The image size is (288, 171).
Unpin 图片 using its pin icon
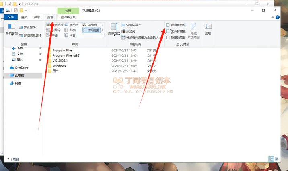(x=40, y=60)
